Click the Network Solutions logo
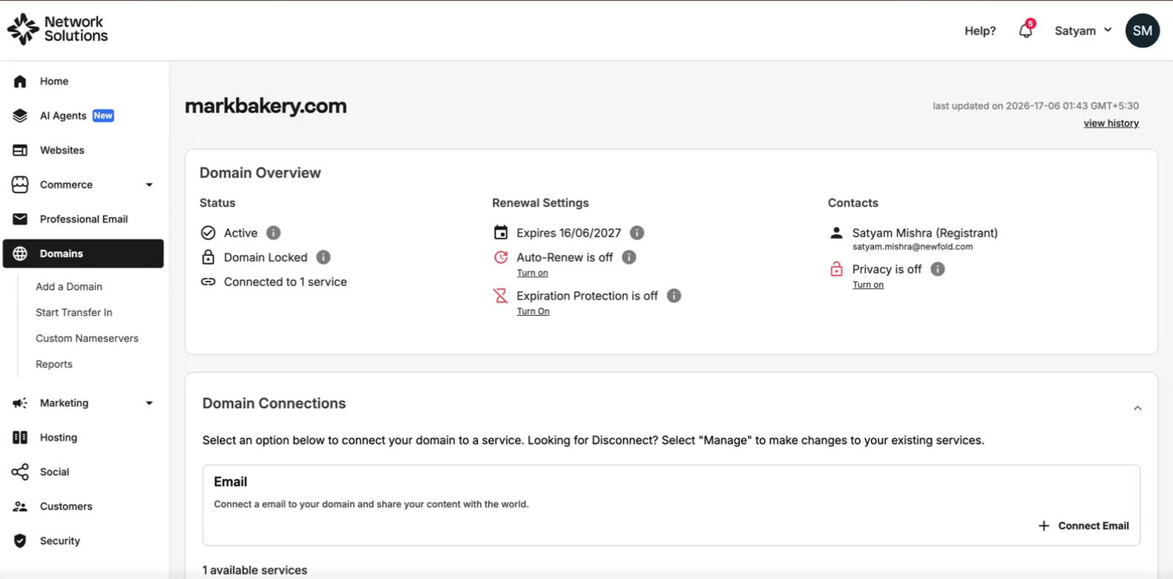The width and height of the screenshot is (1173, 579). click(x=58, y=29)
